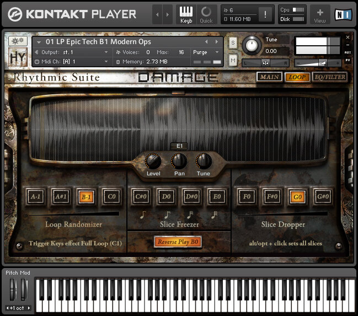
Task: Switch to the EQ/FILTER tab
Action: pos(330,77)
